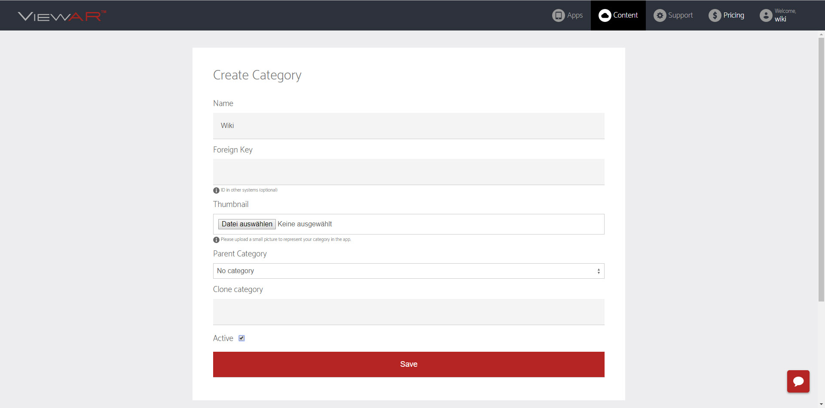Viewport: 825px width, 408px height.
Task: Click info icon next to Foreign Key hint
Action: pos(216,190)
